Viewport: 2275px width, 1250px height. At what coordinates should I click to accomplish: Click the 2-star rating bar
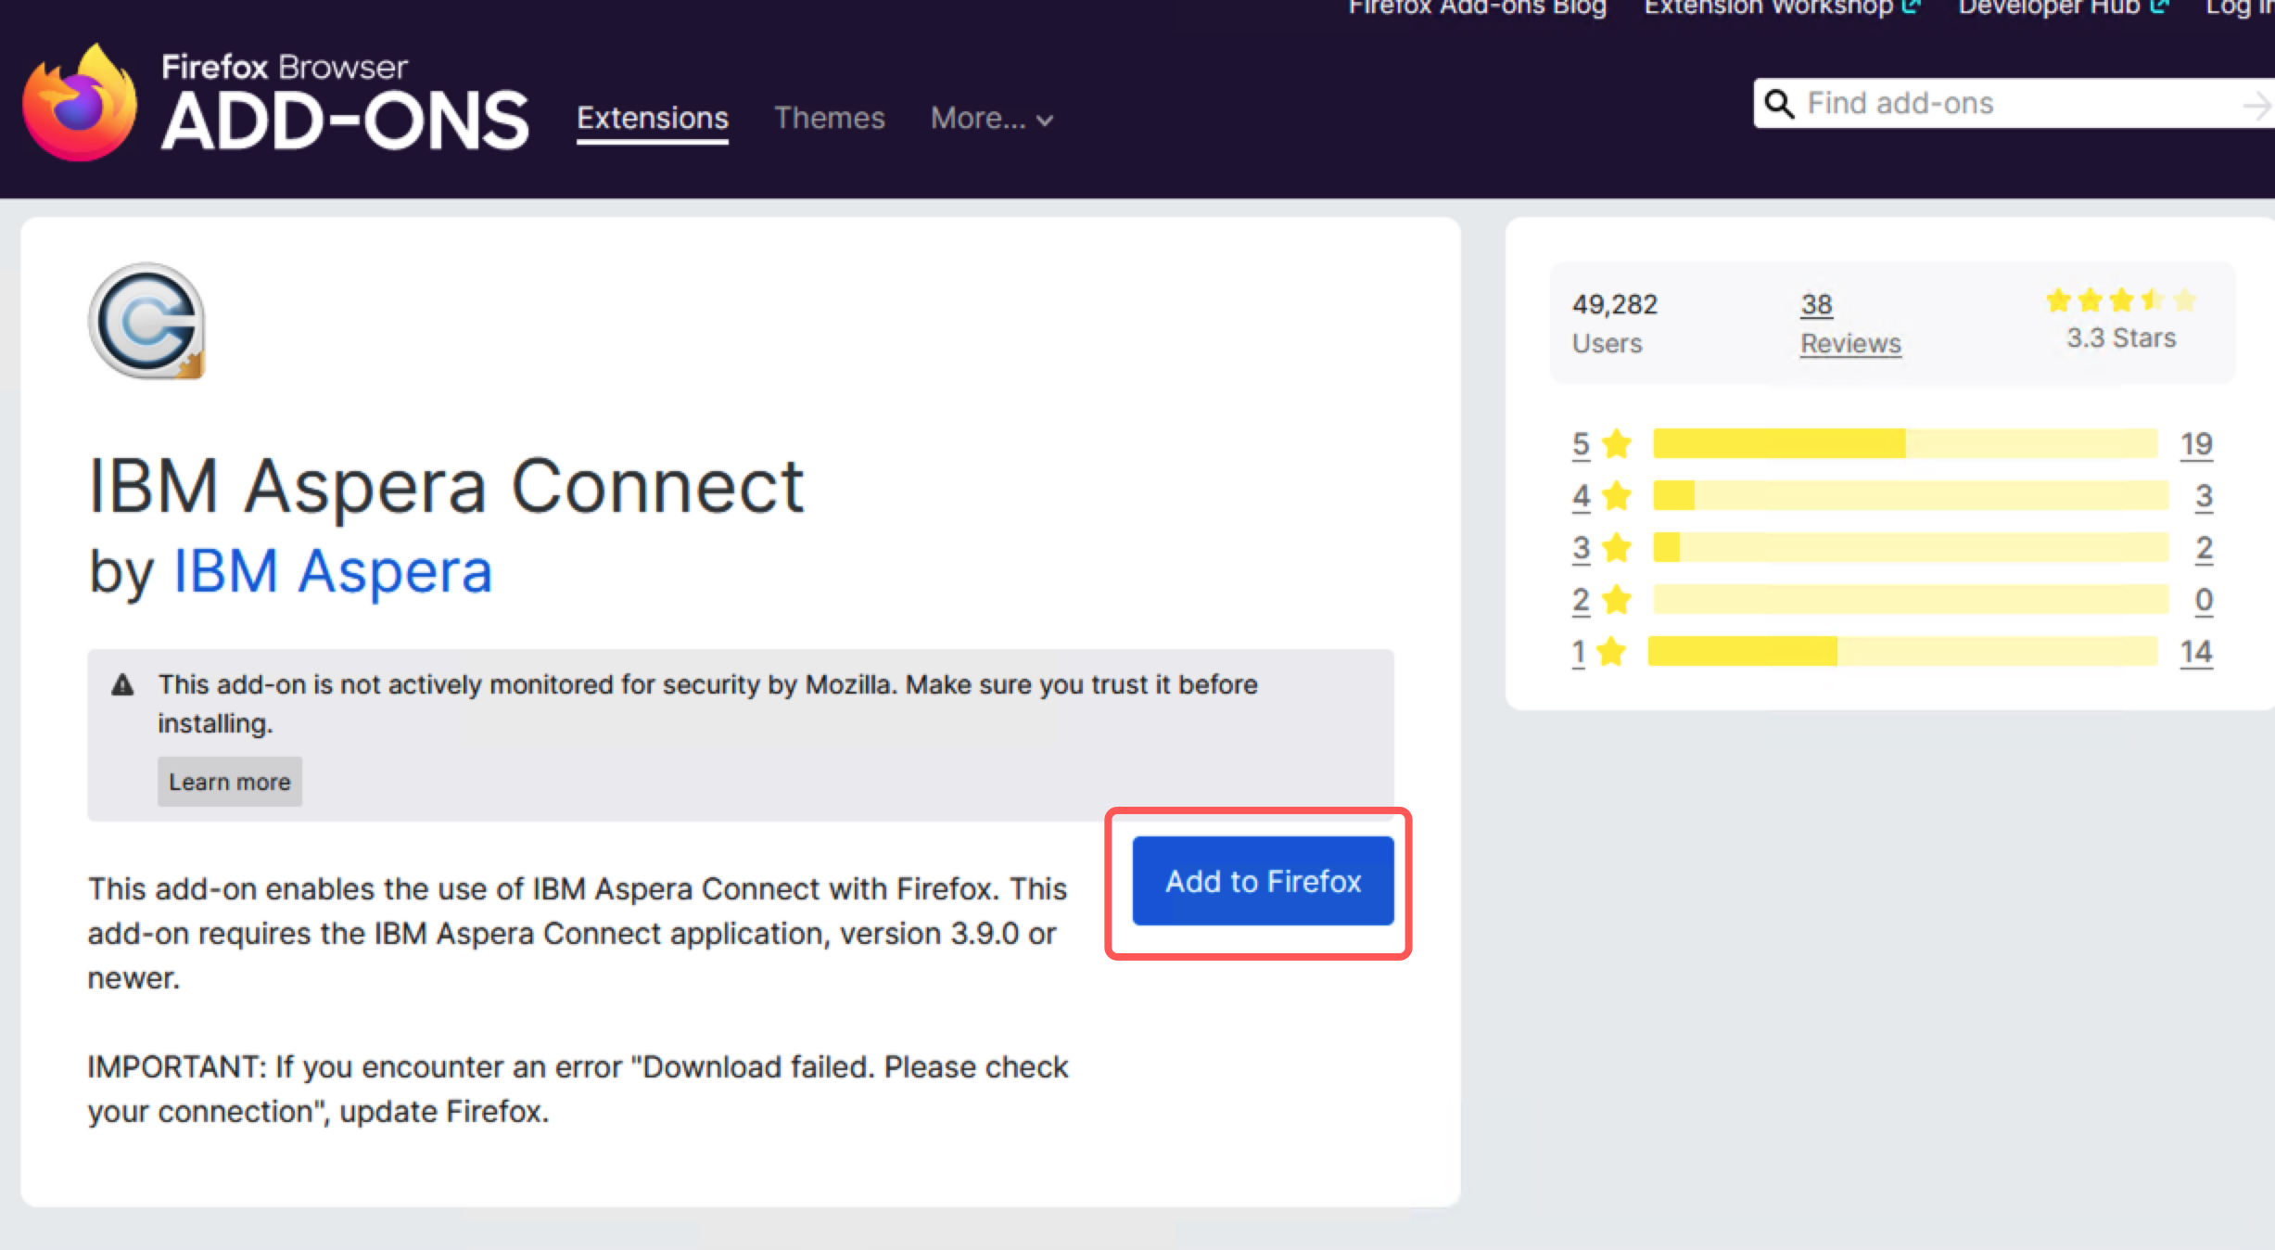[1911, 599]
